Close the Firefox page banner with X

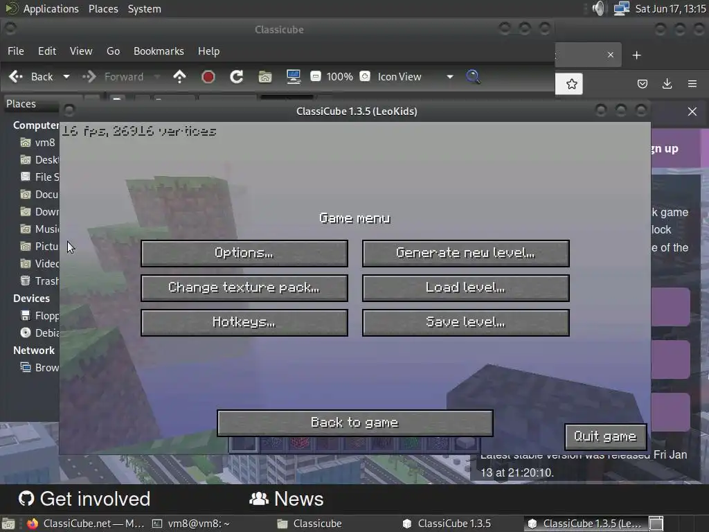[692, 112]
